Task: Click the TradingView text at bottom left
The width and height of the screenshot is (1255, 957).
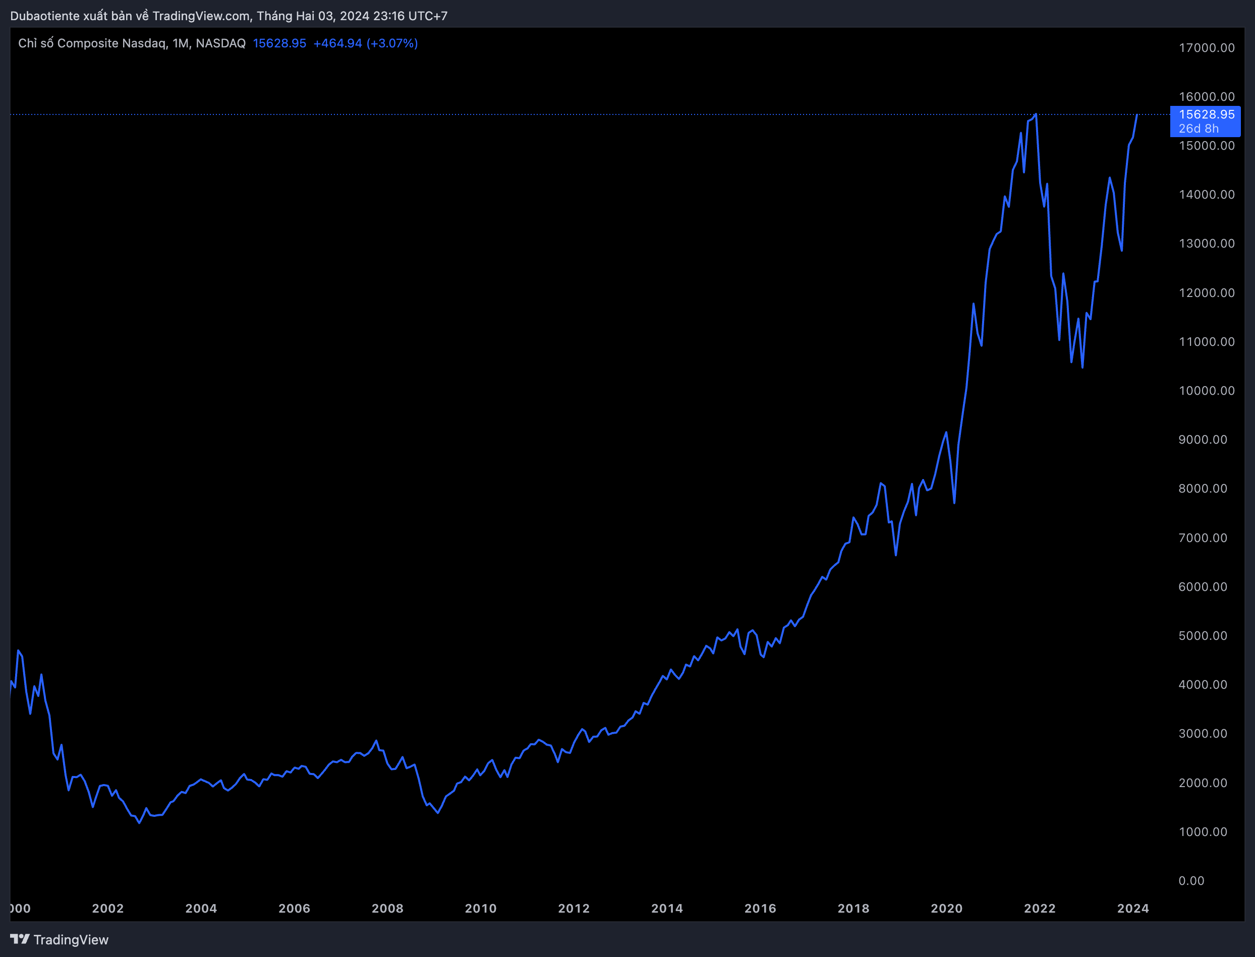Action: (71, 939)
